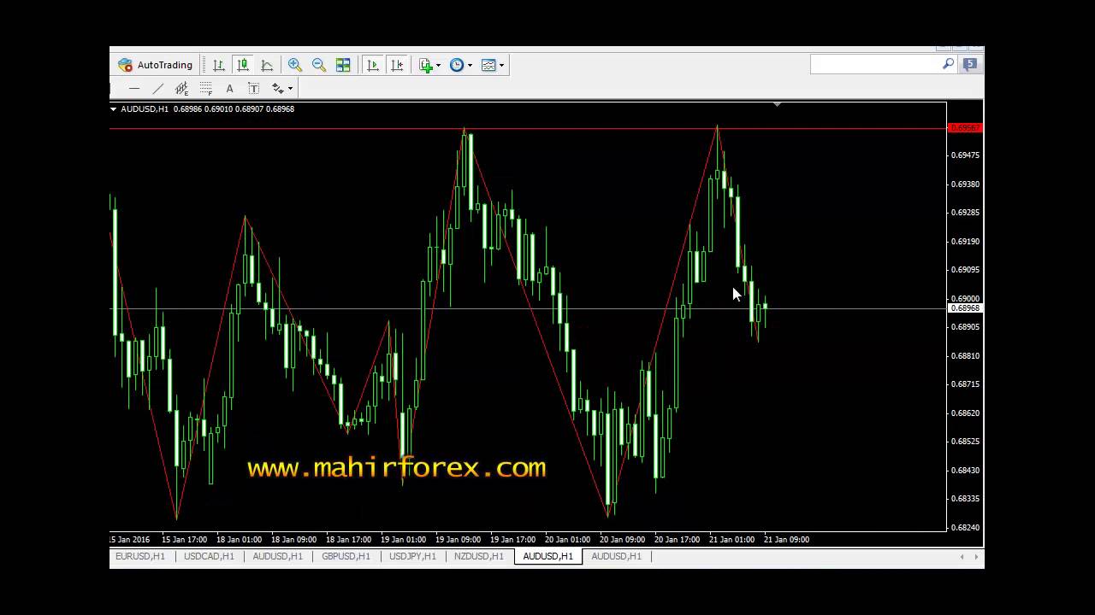The height and width of the screenshot is (615, 1095).
Task: Click the 0.69190 price scale value
Action: [x=965, y=242]
